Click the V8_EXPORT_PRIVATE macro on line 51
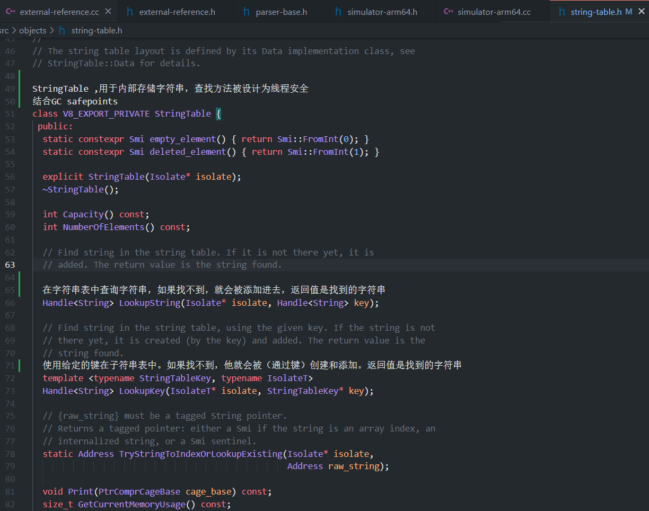The height and width of the screenshot is (511, 649). click(106, 113)
